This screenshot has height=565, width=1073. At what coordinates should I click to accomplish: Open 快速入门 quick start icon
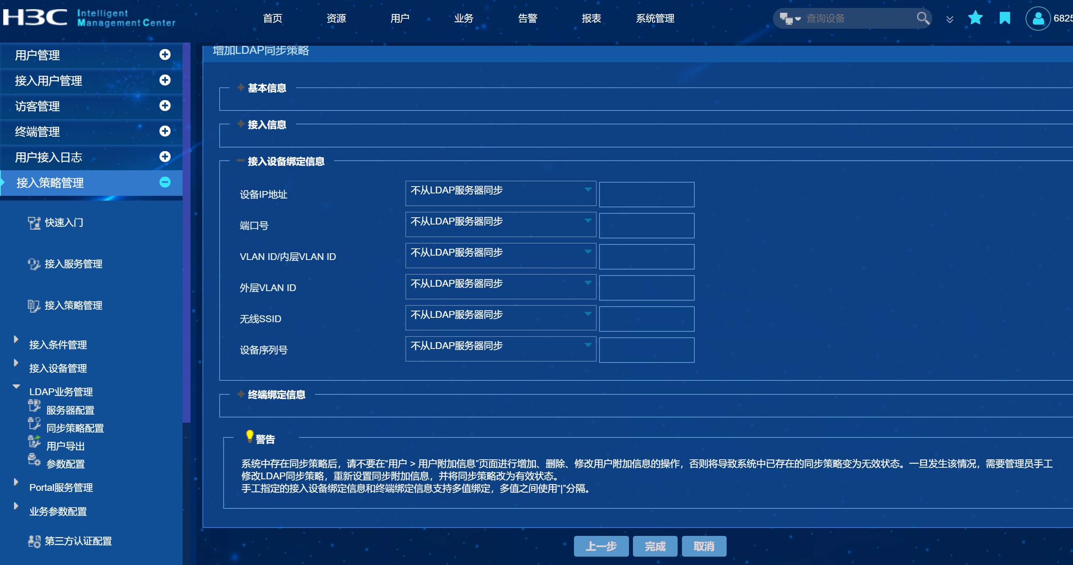point(34,223)
